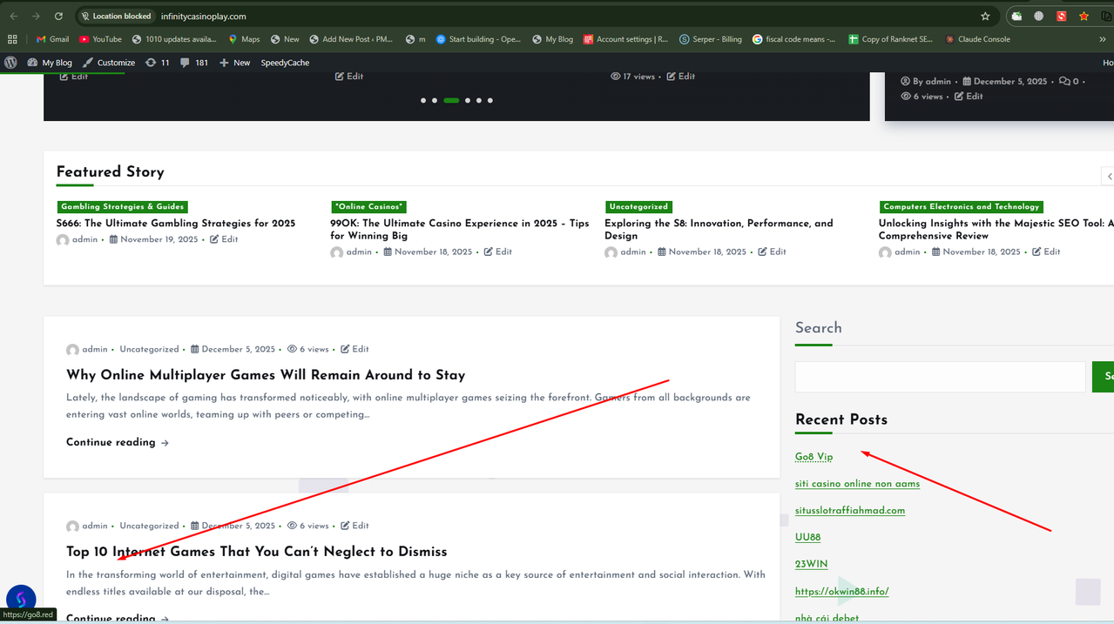The width and height of the screenshot is (1114, 624).
Task: Open the 11 pending updates icon
Action: pos(158,63)
